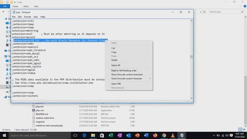Image resolution: width=247 pixels, height=139 pixels.
Task: Open Outlook from the taskbar
Action: 129,136
